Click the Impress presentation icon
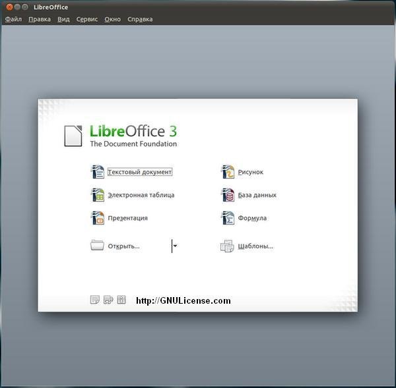This screenshot has height=388, width=396. (x=98, y=218)
